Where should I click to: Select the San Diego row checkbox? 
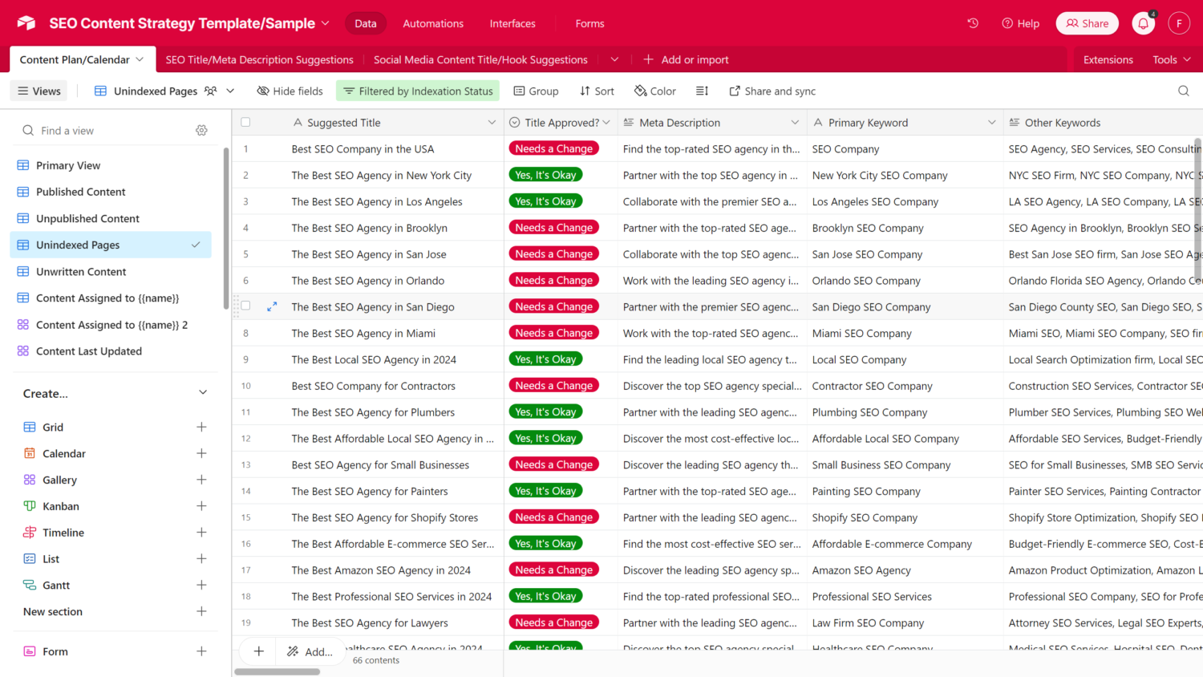coord(245,306)
